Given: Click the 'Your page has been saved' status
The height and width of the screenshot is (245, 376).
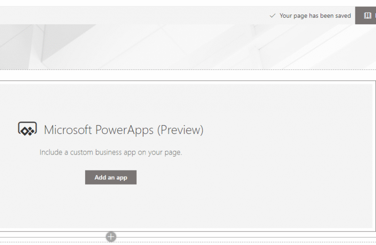Looking at the screenshot, I should coord(315,16).
